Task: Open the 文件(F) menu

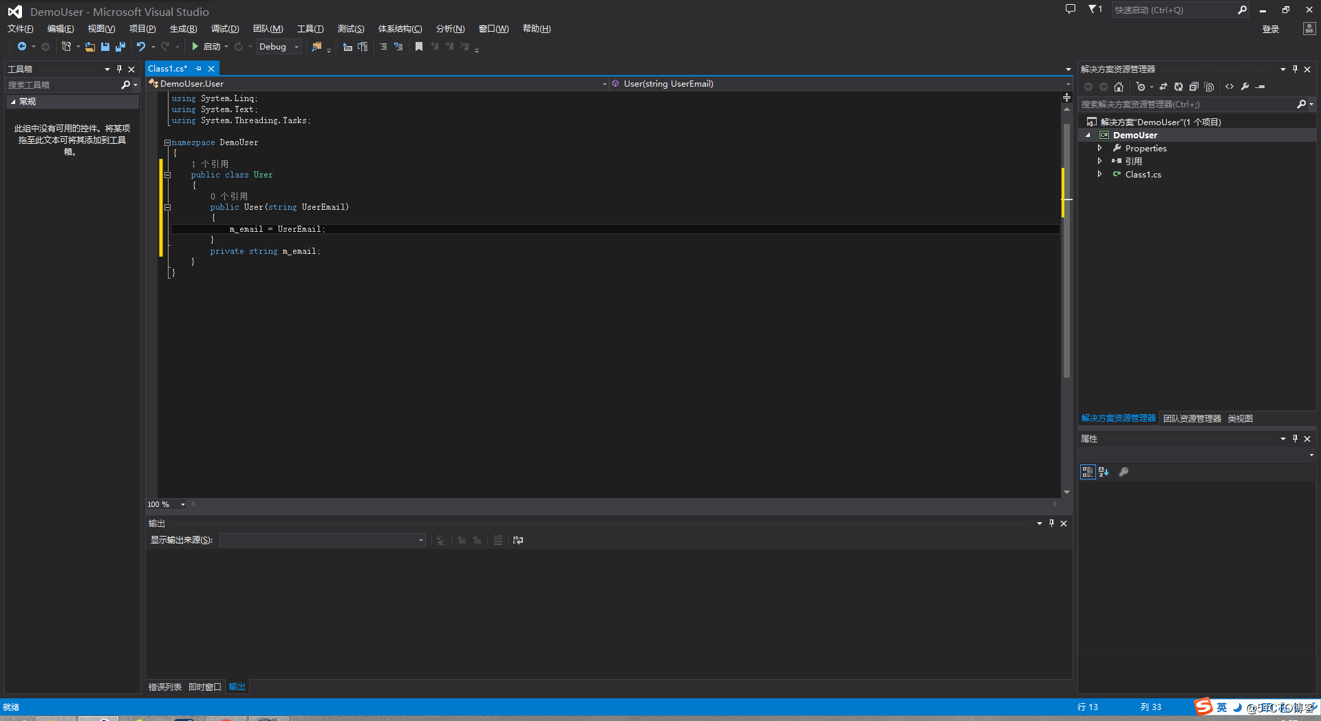Action: click(x=21, y=29)
